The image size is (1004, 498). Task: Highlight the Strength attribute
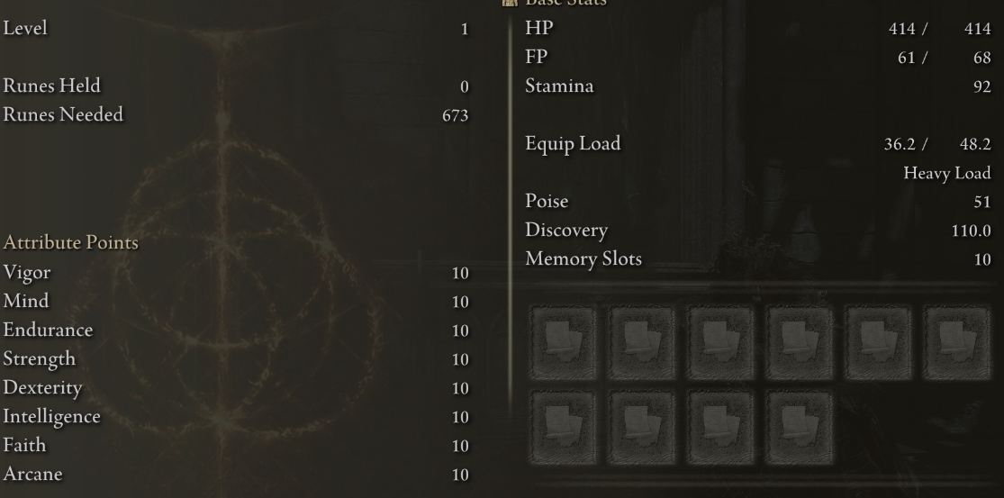coord(236,359)
